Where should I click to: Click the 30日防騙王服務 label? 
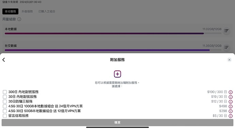click(20, 102)
